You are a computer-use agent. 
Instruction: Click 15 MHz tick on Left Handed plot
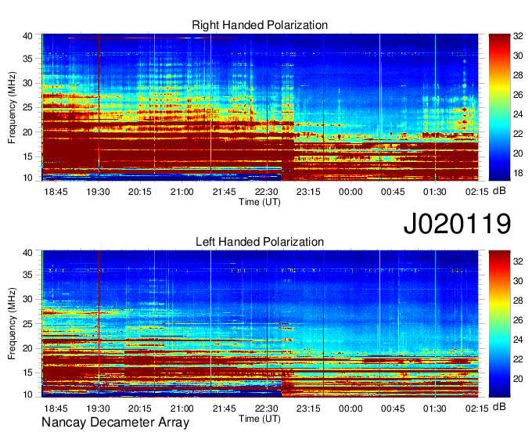click(x=27, y=373)
